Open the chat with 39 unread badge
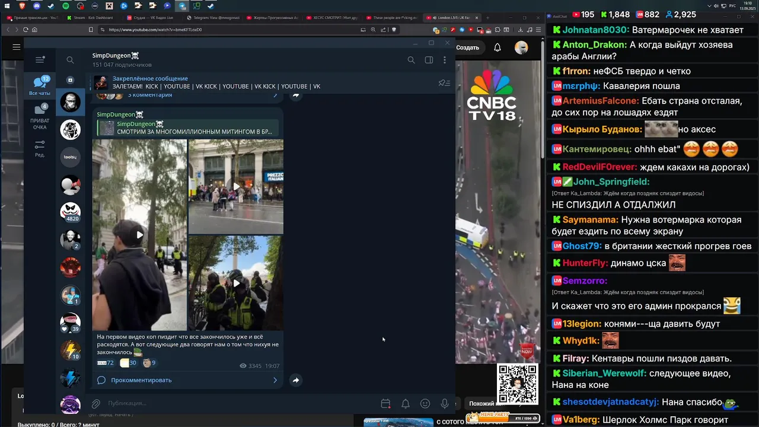 point(70,323)
